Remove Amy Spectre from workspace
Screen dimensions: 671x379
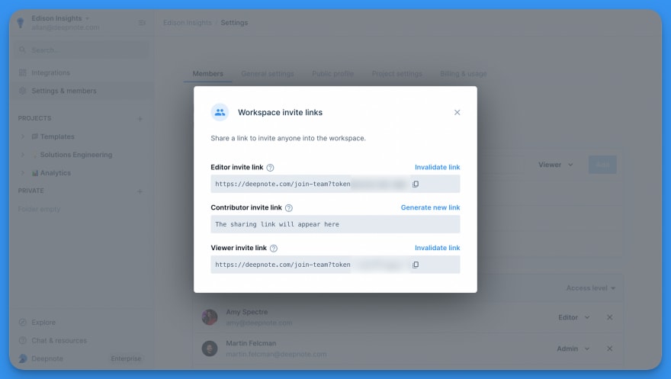coord(610,317)
